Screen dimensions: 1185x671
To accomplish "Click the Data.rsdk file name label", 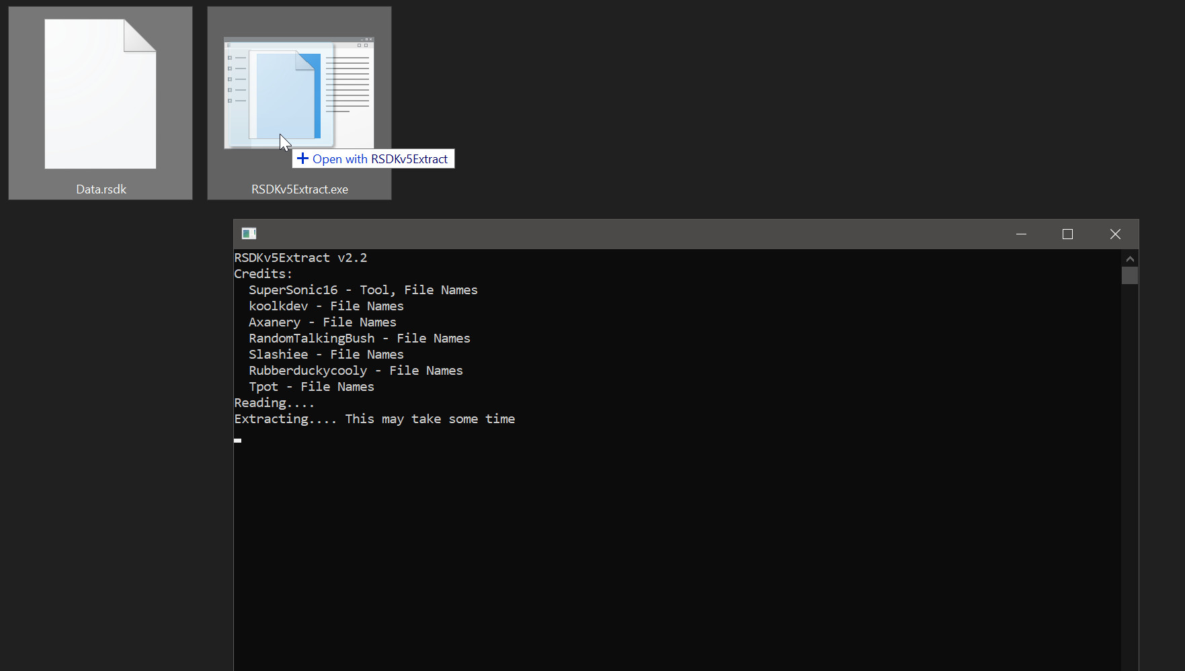I will [x=101, y=189].
